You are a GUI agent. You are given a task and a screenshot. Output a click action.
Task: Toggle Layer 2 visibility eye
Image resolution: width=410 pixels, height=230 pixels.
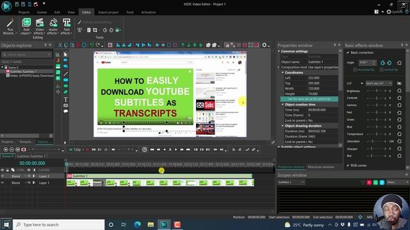pos(3,176)
